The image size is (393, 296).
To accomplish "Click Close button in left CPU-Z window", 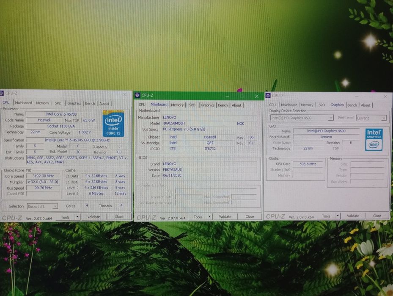I will pos(119,216).
